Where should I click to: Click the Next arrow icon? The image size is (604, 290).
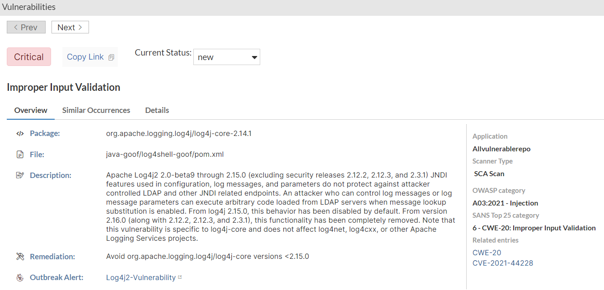(80, 27)
